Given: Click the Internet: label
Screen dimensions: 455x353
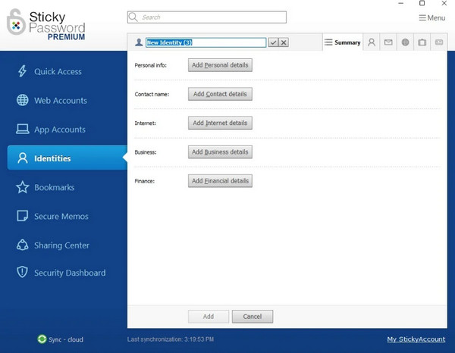Looking at the screenshot, I should pyautogui.click(x=145, y=123).
